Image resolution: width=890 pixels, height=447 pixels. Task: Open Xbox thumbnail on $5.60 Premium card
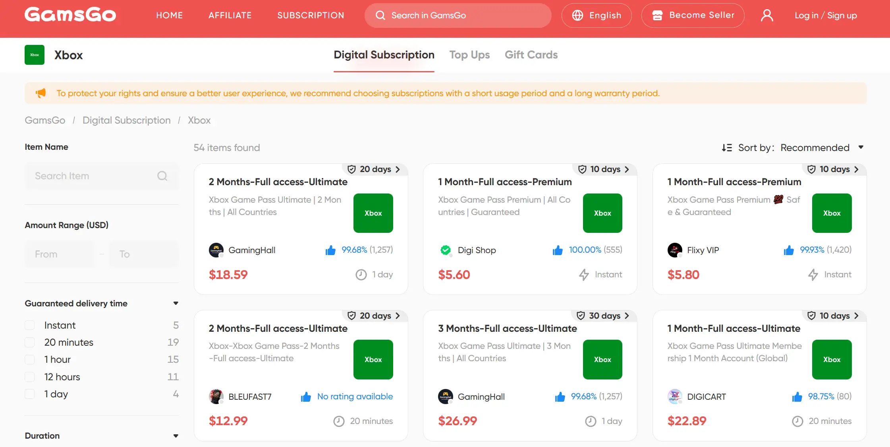pos(602,213)
